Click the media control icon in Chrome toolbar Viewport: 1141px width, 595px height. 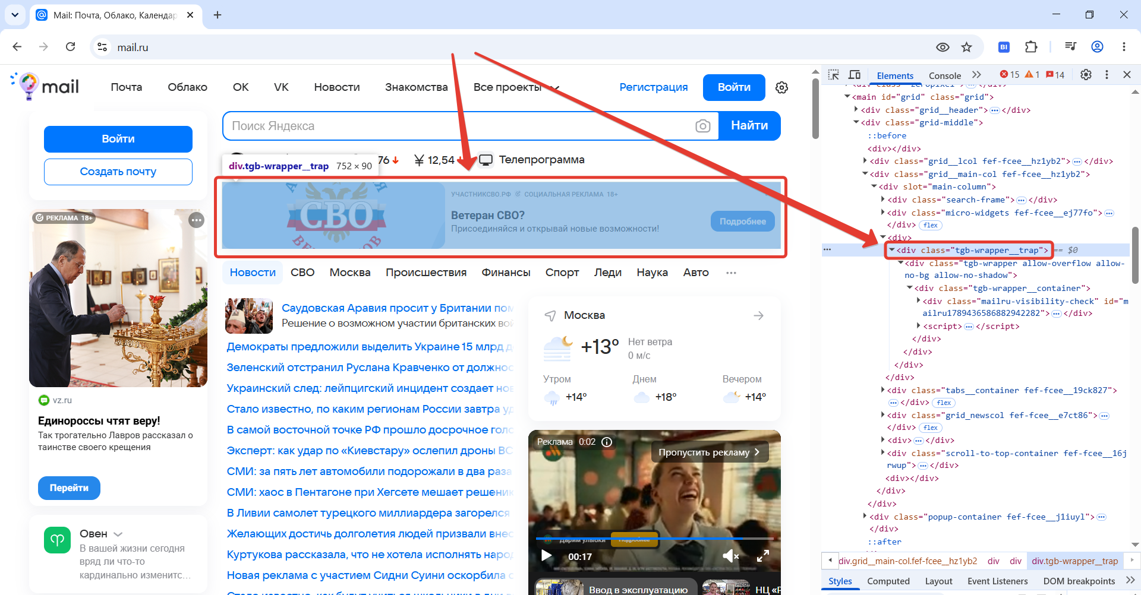[x=1071, y=47]
